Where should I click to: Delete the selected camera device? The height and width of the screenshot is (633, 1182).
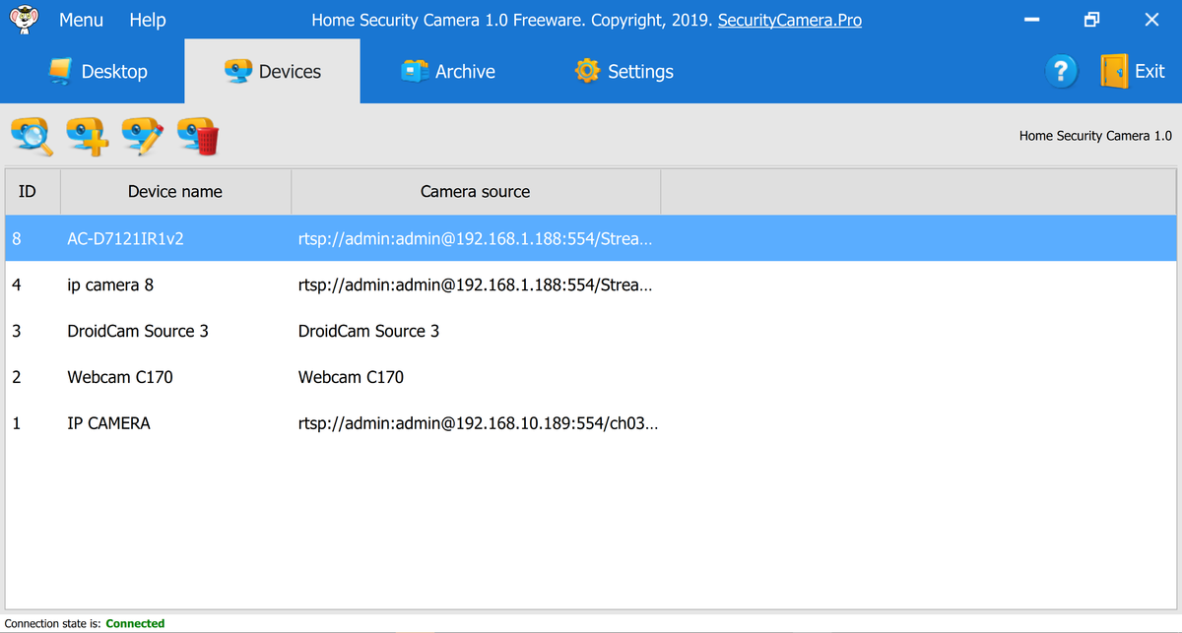coord(196,136)
